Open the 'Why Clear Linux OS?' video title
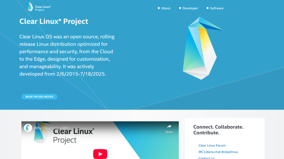 51,128
